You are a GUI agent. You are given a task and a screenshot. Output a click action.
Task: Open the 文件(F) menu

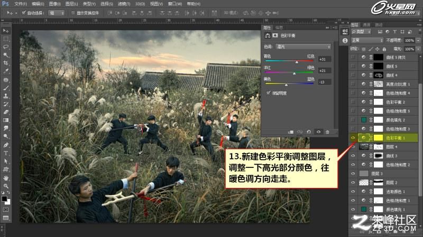point(21,4)
